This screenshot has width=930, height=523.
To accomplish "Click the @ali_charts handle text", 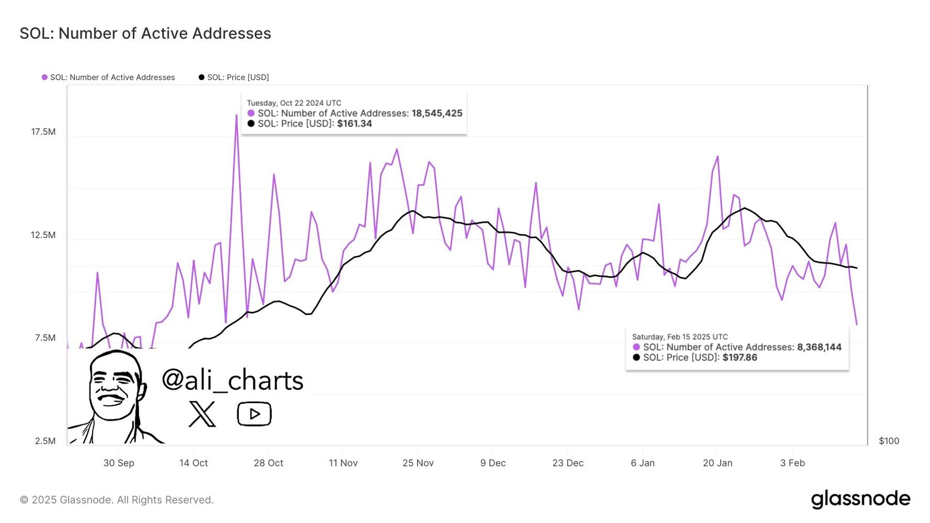I will (232, 380).
